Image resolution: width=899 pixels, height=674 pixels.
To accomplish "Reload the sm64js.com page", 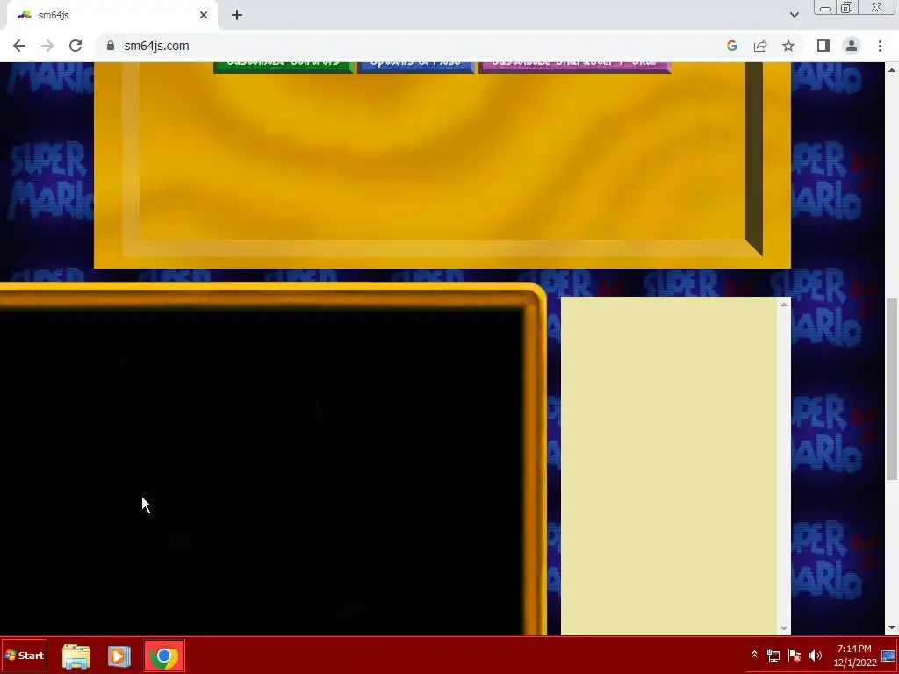I will [x=76, y=46].
